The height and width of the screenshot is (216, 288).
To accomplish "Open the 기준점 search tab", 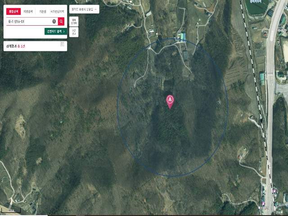I will coord(43,11).
